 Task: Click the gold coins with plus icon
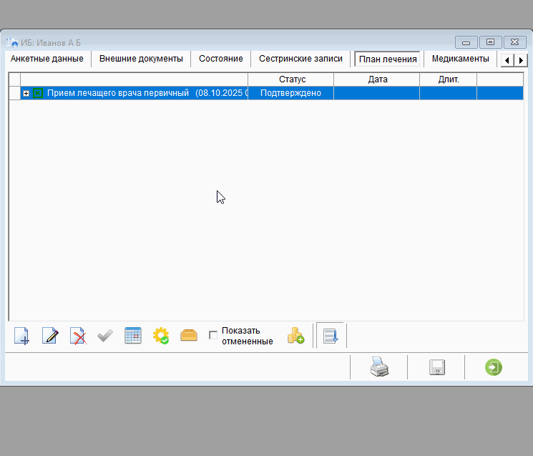[295, 336]
